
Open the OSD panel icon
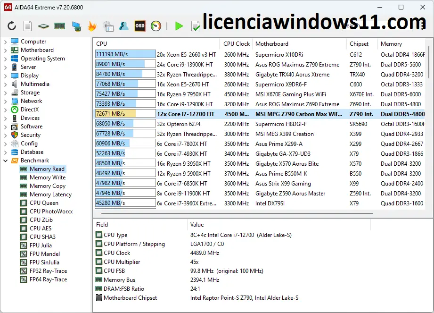[x=140, y=26]
